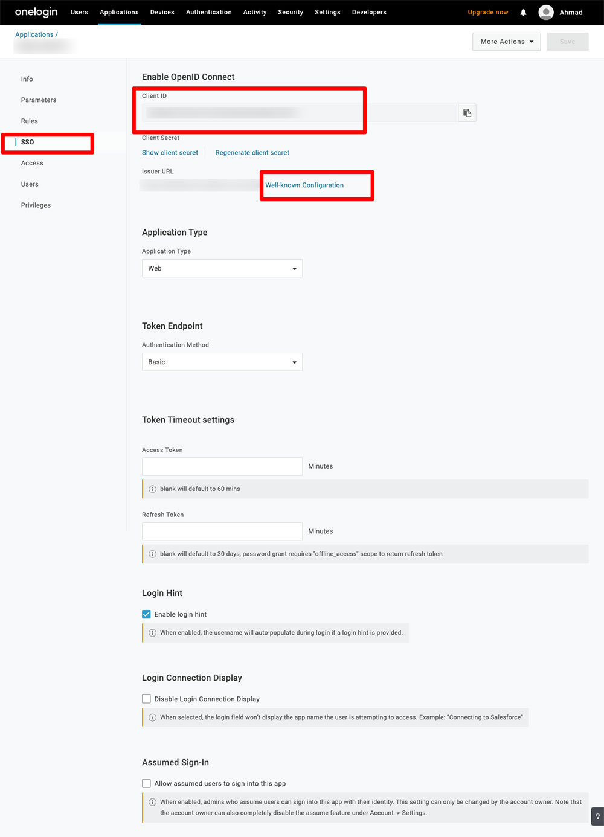Click the Access Token minutes field
Viewport: 604px width, 837px height.
tap(222, 466)
